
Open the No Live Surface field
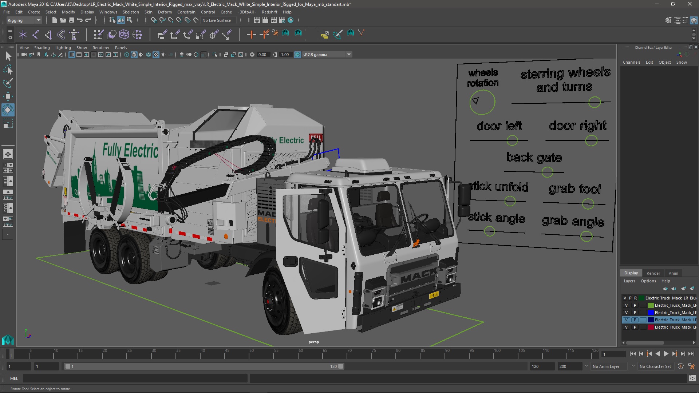(x=218, y=20)
